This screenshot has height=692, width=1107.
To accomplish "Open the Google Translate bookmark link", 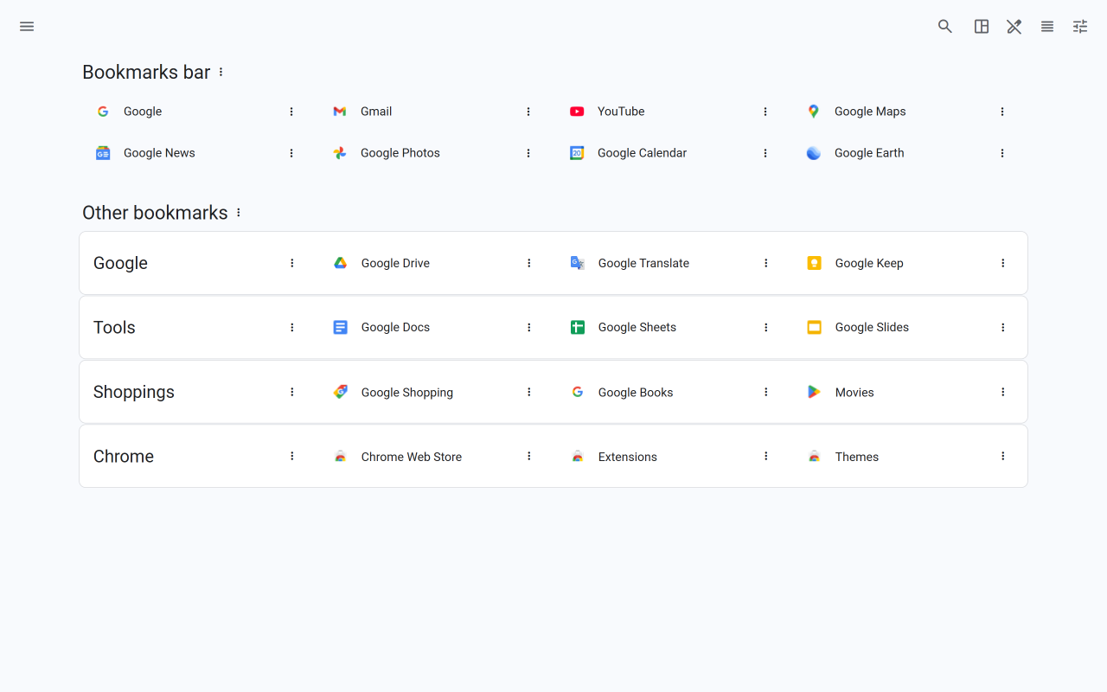I will pos(643,263).
